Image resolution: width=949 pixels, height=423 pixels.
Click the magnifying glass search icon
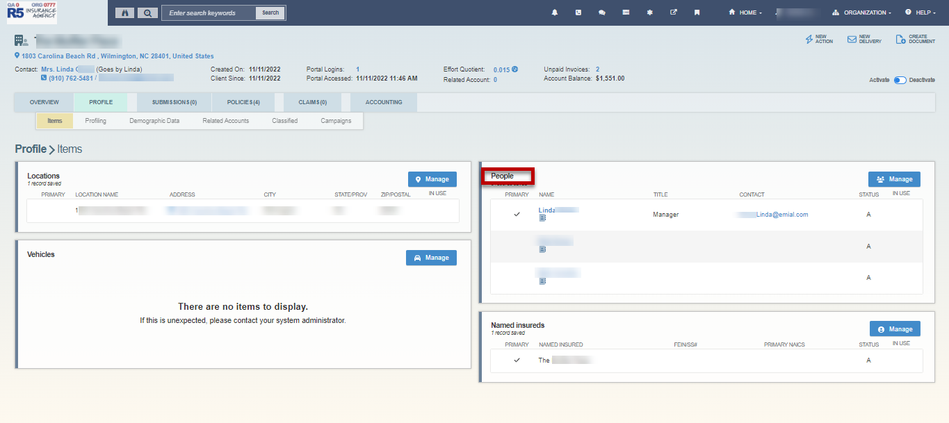point(147,13)
